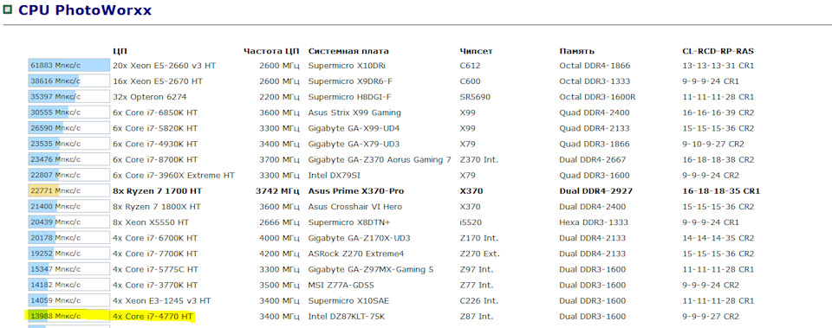The height and width of the screenshot is (328, 832).
Task: Select the highlighted 4x Core i7-4770 HT entry
Action: click(x=153, y=317)
